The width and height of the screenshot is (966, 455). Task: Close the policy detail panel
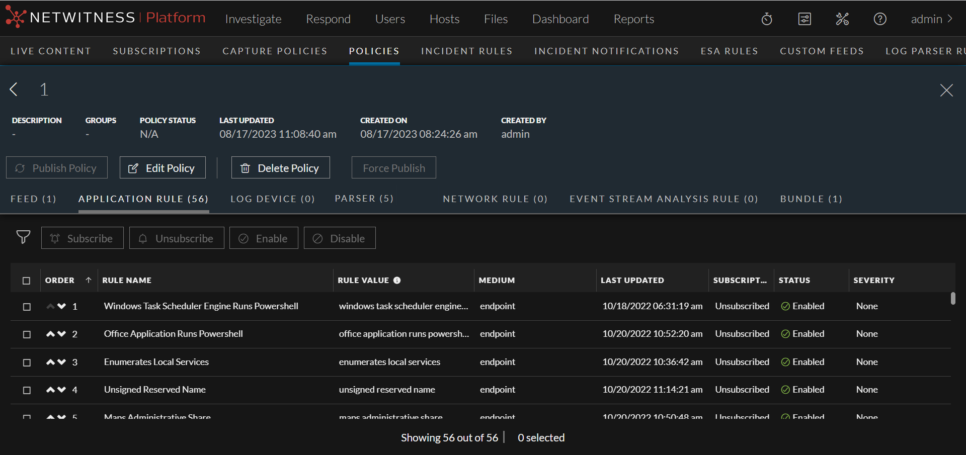pos(946,90)
